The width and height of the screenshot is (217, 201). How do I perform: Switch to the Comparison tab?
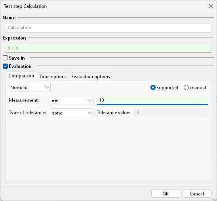pyautogui.click(x=21, y=76)
